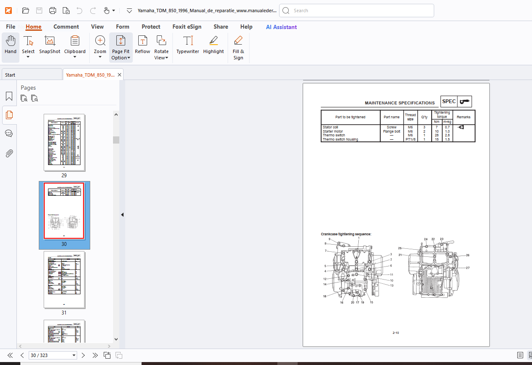Image resolution: width=532 pixels, height=365 pixels.
Task: Expand the Select tool dropdown arrow
Action: 28,57
